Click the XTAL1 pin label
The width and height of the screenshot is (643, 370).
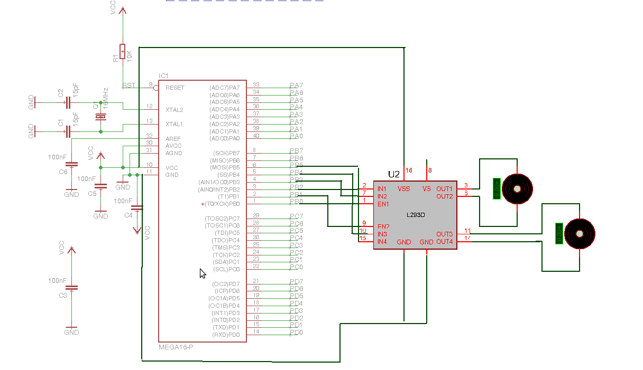point(174,124)
